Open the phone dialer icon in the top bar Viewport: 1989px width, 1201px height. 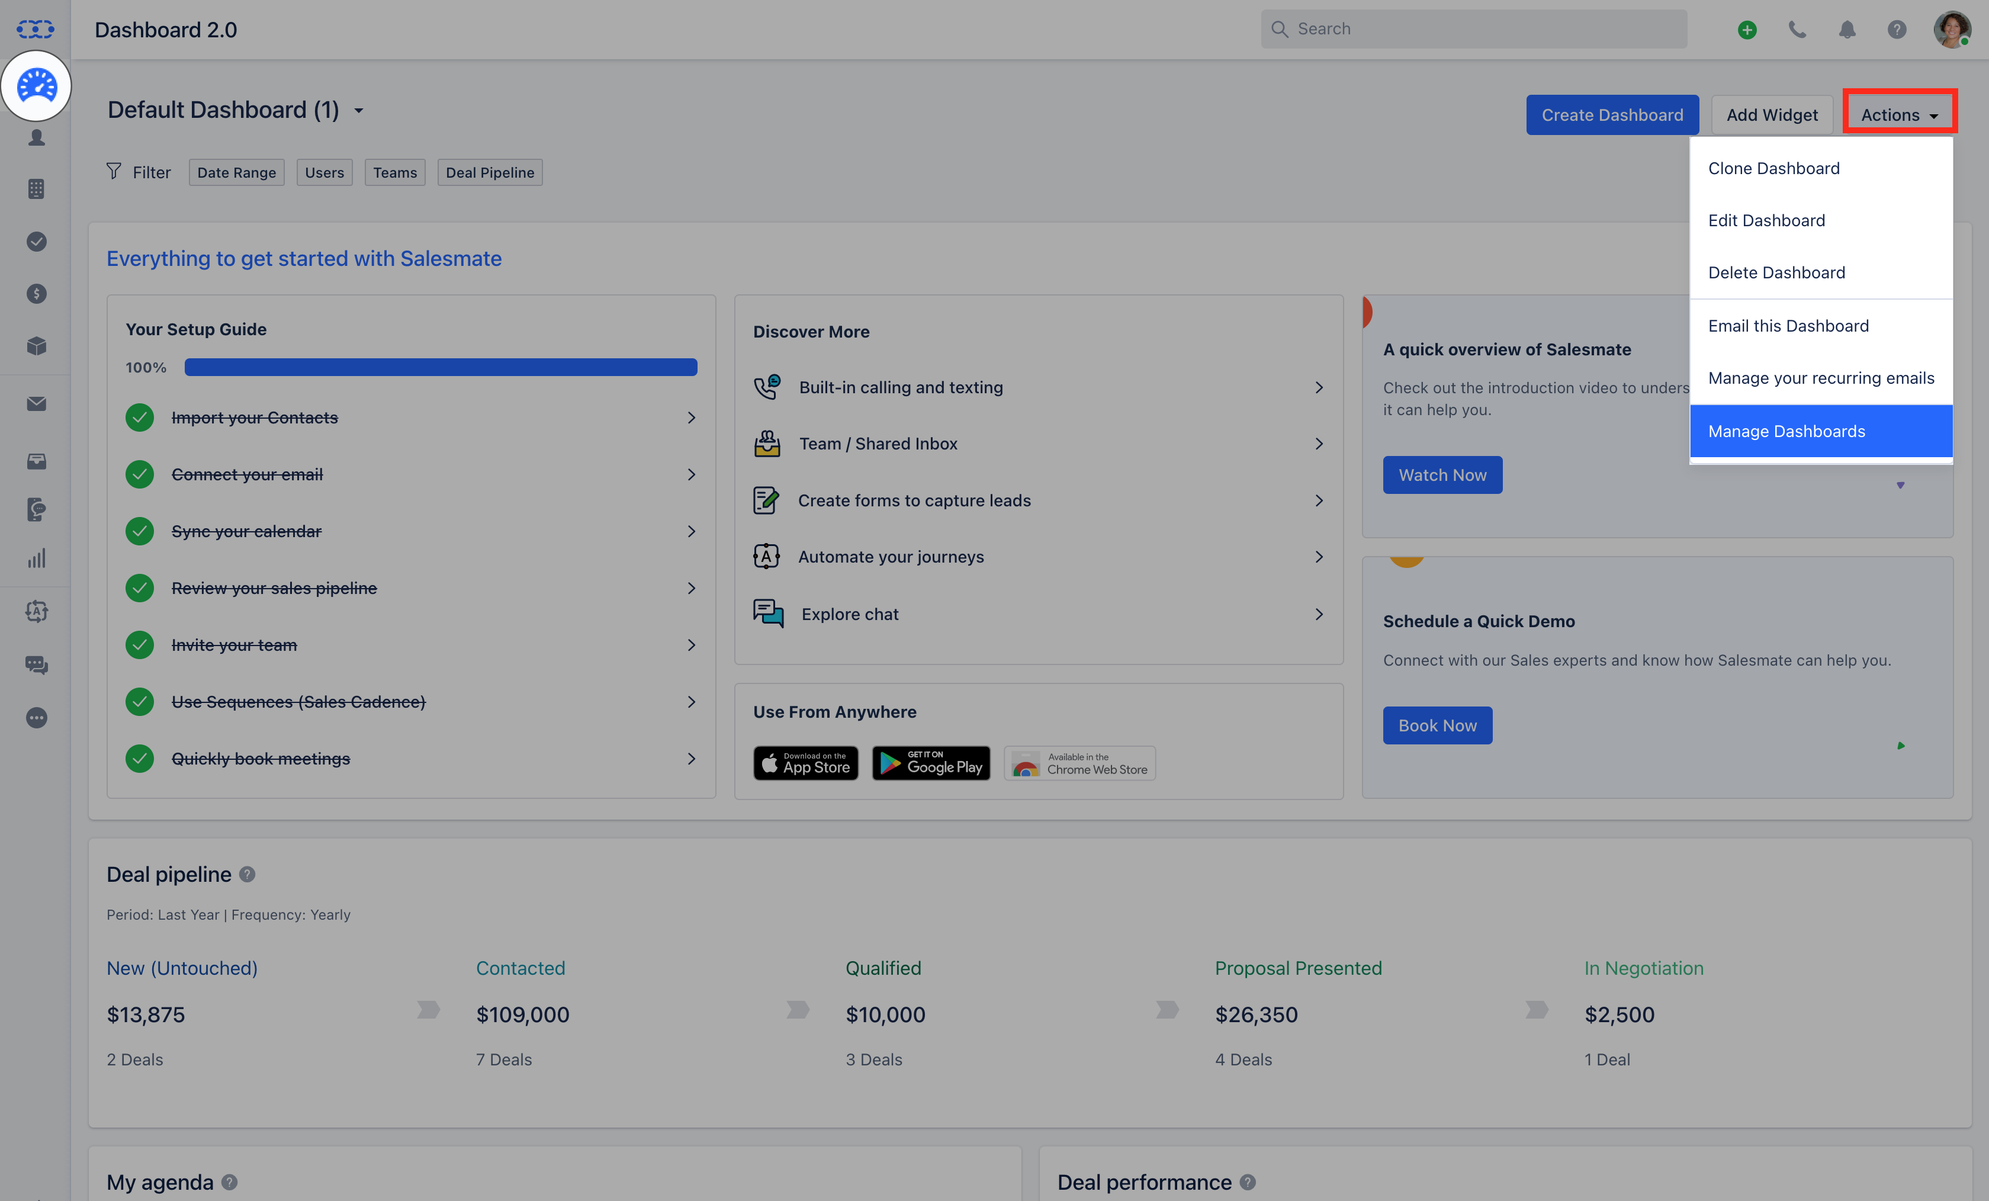(x=1797, y=30)
